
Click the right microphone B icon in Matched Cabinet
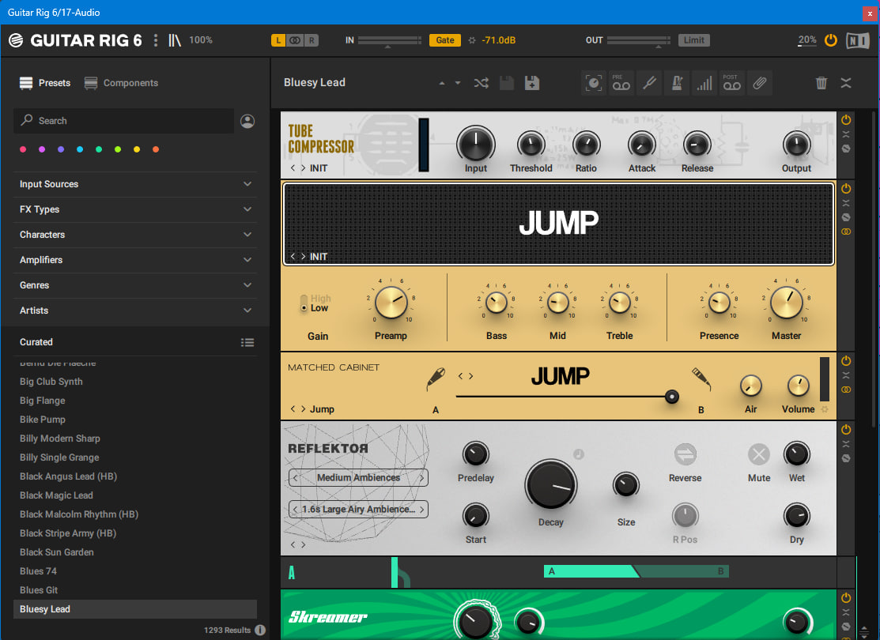pyautogui.click(x=701, y=378)
